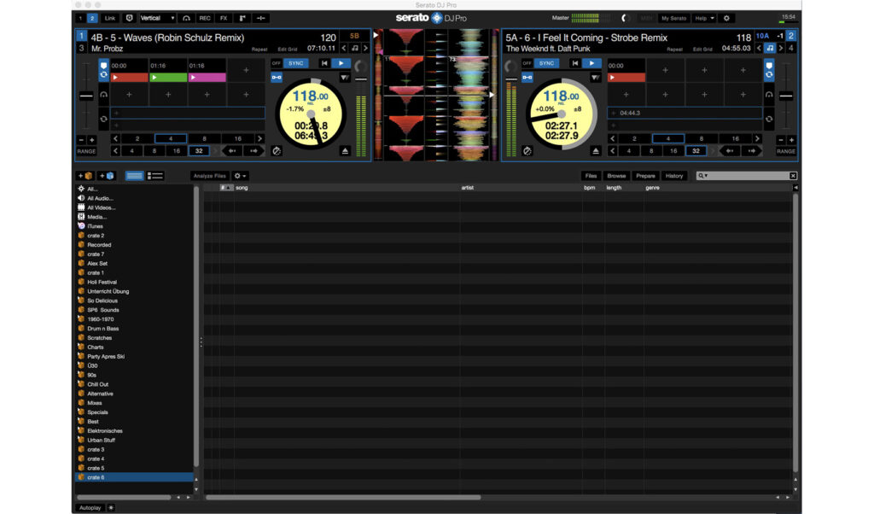Trigger the pink hot cue on deck 1
The image size is (874, 514).
click(207, 78)
